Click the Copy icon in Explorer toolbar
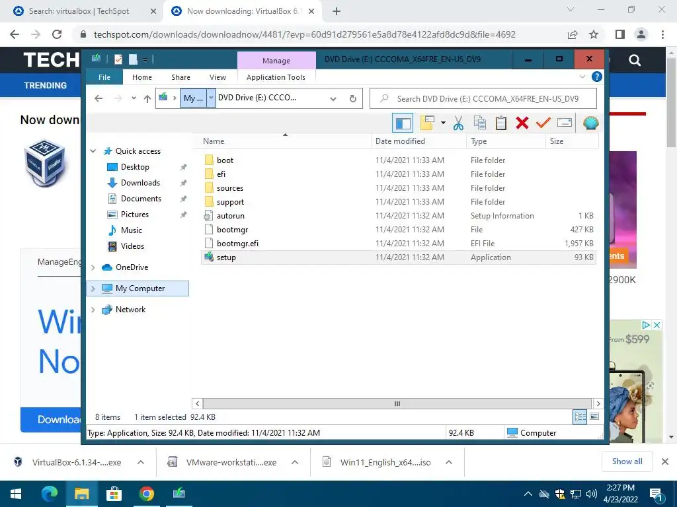This screenshot has width=677, height=507. [x=480, y=123]
